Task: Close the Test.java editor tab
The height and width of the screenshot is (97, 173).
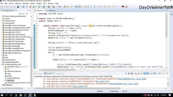Action: 44,11
